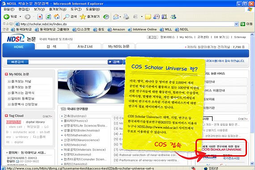The width and height of the screenshot is (255, 170).
Task: Click the stem cell tag
Action: tap(16, 127)
